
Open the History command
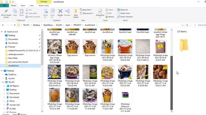(x=110, y=17)
